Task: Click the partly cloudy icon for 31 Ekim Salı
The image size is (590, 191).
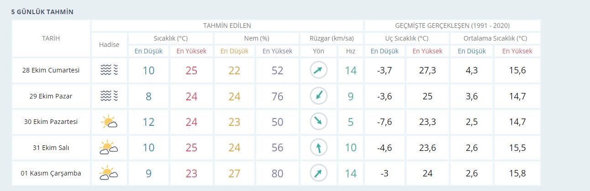Action: point(109,148)
